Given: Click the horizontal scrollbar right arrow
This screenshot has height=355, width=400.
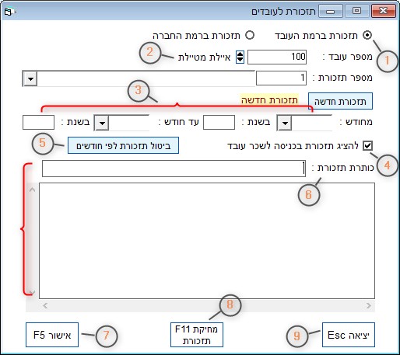Looking at the screenshot, I should pyautogui.click(x=369, y=306).
